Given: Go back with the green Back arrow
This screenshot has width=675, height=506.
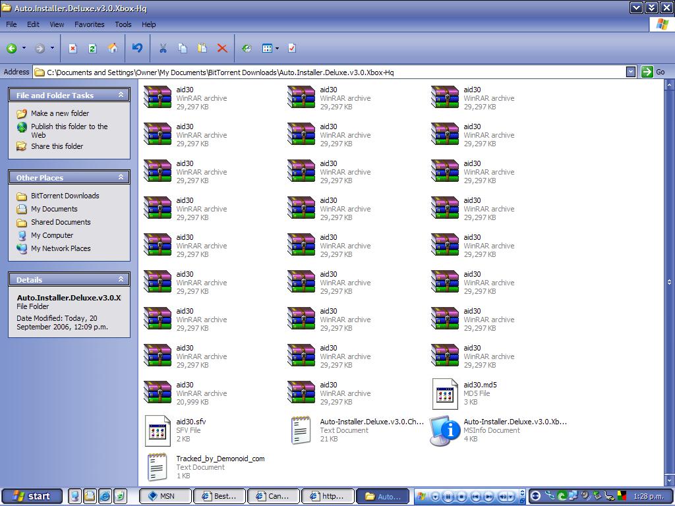Looking at the screenshot, I should coord(12,48).
